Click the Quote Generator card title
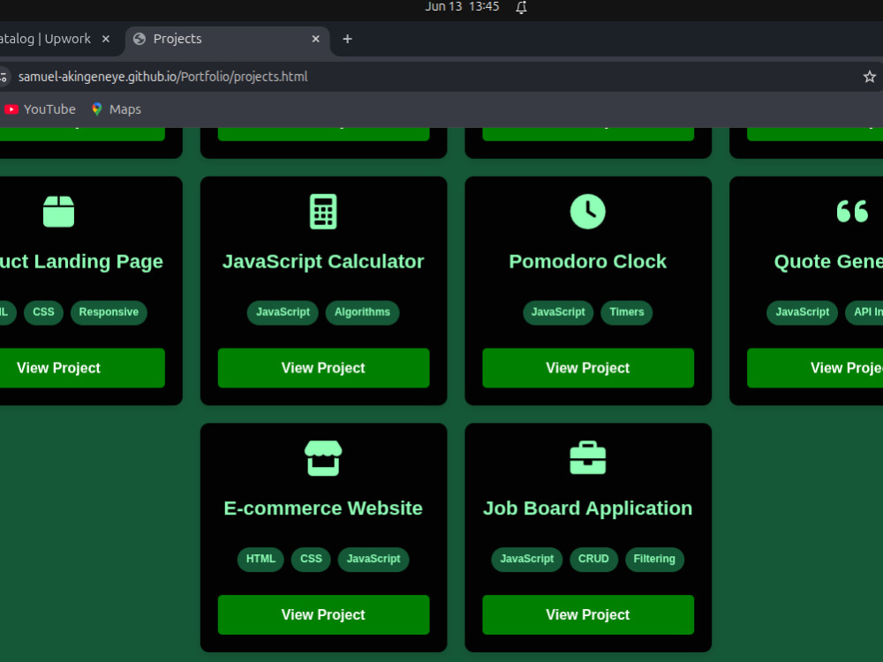883x662 pixels. (828, 262)
